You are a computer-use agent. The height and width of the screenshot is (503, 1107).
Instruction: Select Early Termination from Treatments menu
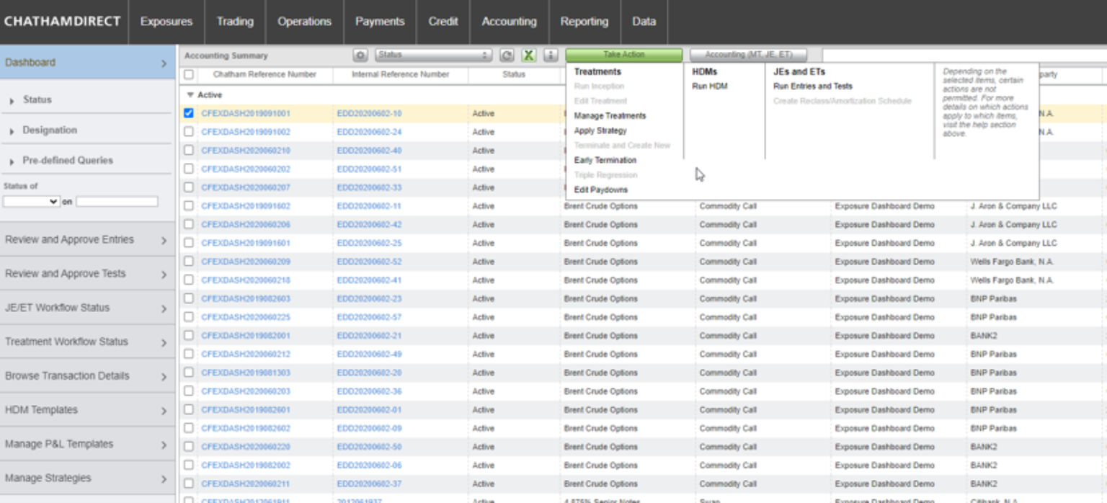pyautogui.click(x=605, y=161)
